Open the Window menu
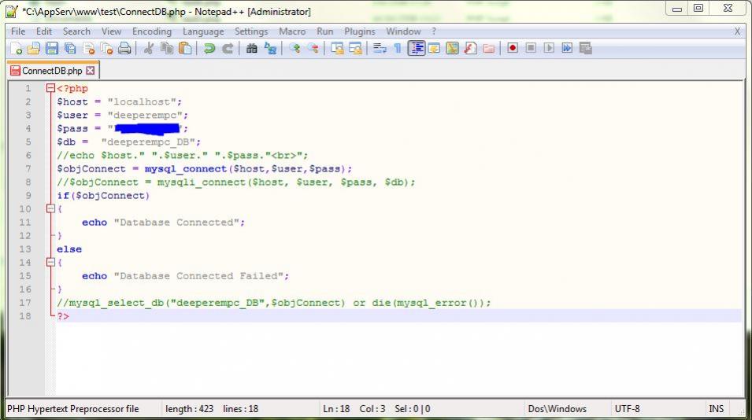Screen dimensions: 752x420 tap(403, 31)
